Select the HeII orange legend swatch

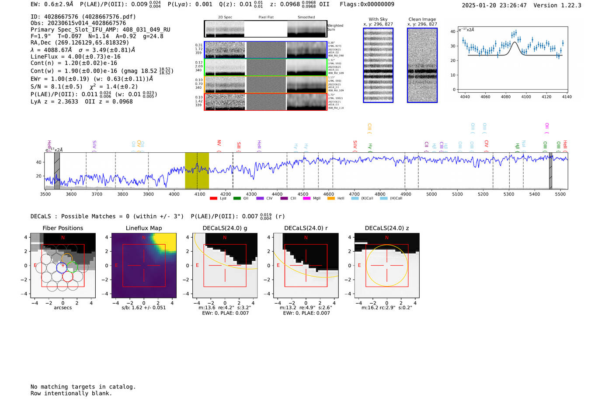331,198
